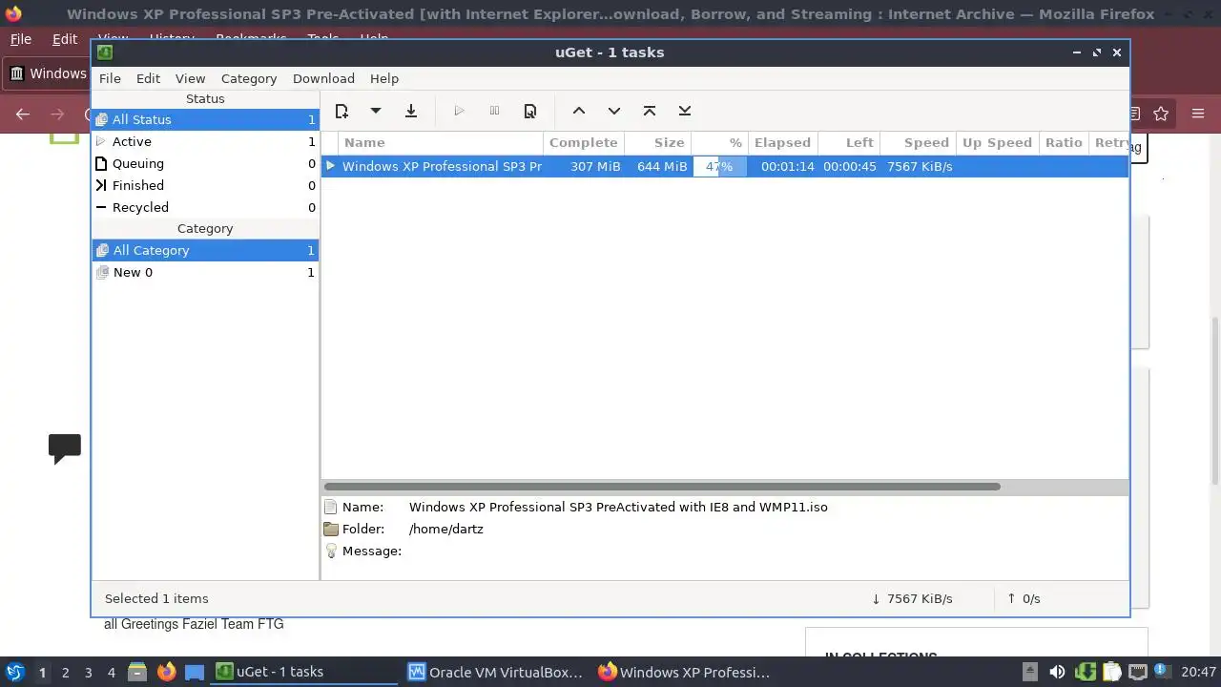1221x687 pixels.
Task: Click the '644 MiB' size cell
Action: point(662,166)
